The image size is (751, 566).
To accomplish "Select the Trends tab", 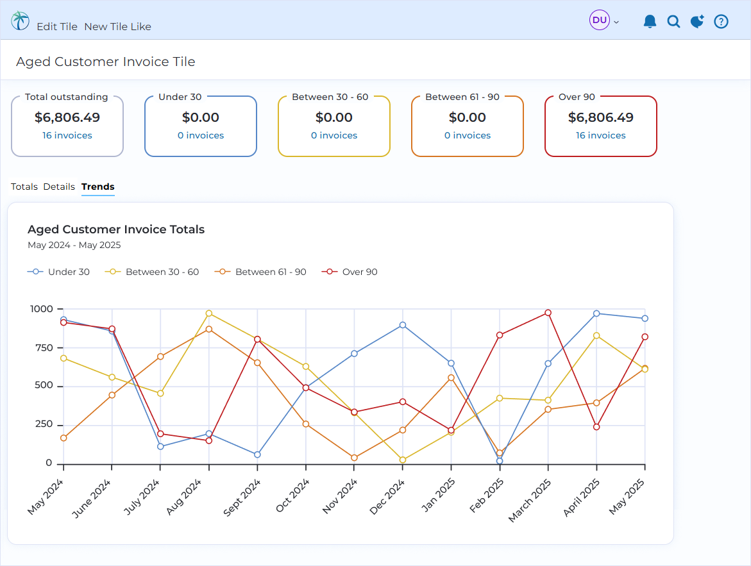I will point(97,187).
